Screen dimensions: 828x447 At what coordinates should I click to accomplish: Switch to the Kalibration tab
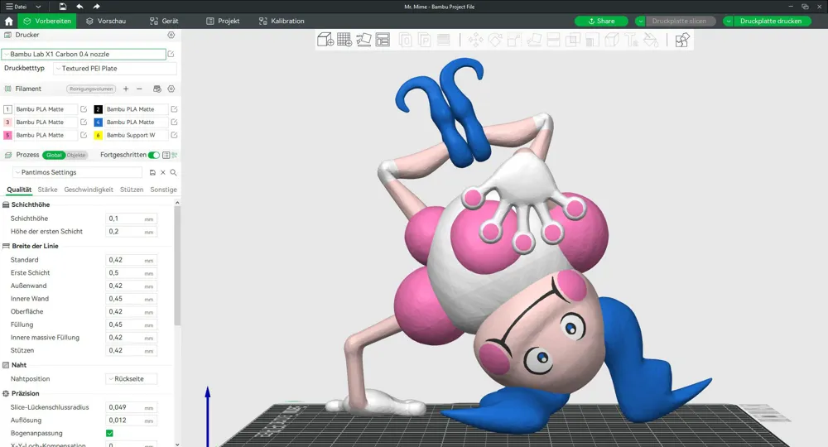(x=282, y=22)
